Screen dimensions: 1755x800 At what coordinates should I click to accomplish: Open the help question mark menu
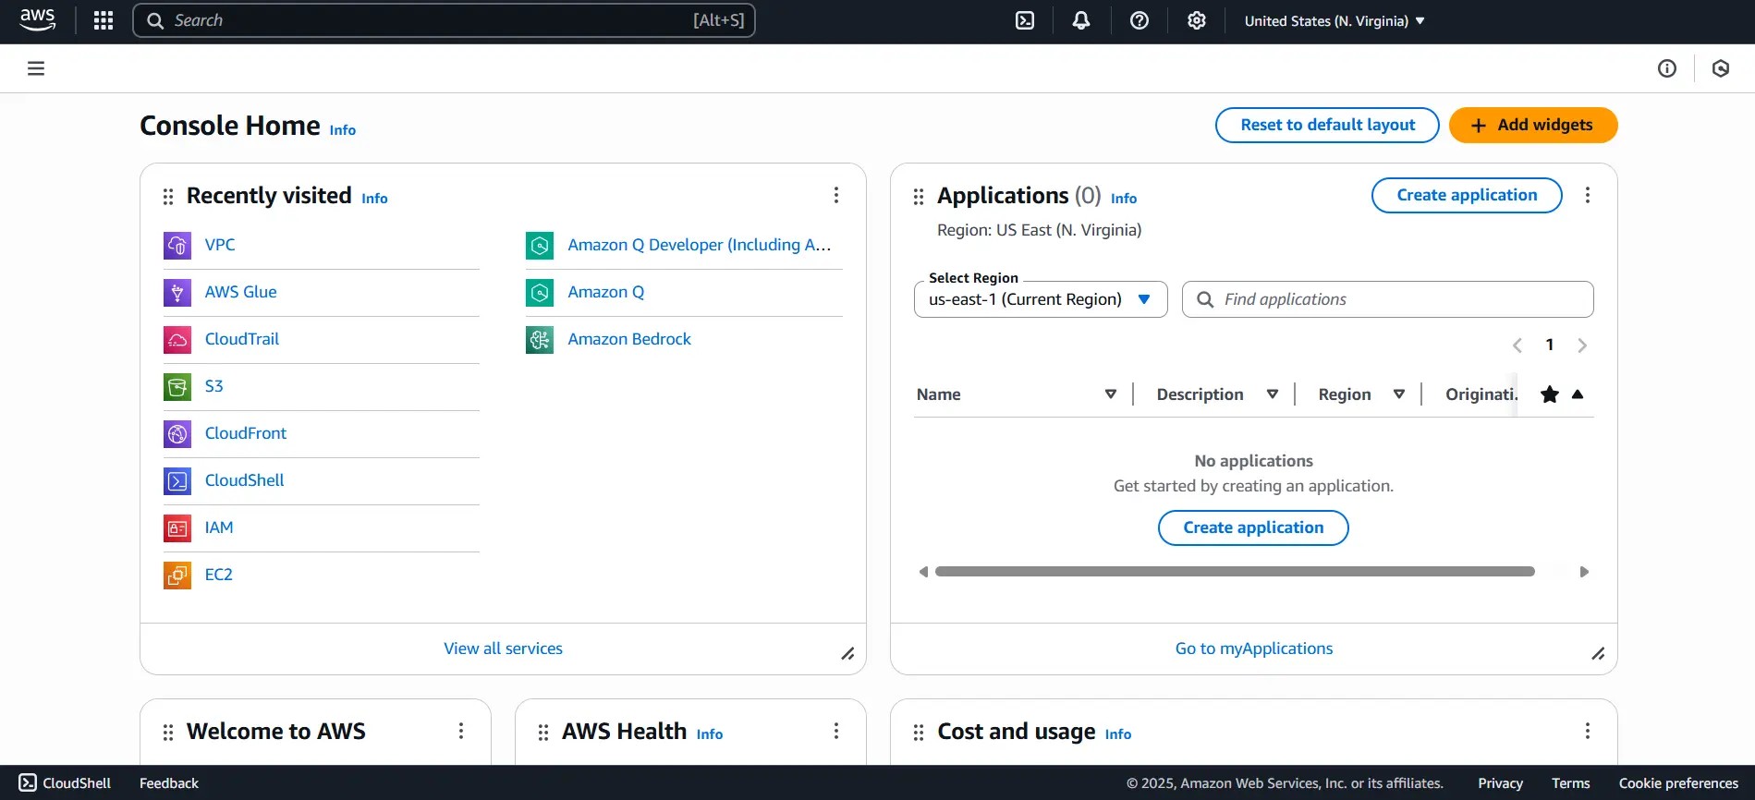[1140, 20]
